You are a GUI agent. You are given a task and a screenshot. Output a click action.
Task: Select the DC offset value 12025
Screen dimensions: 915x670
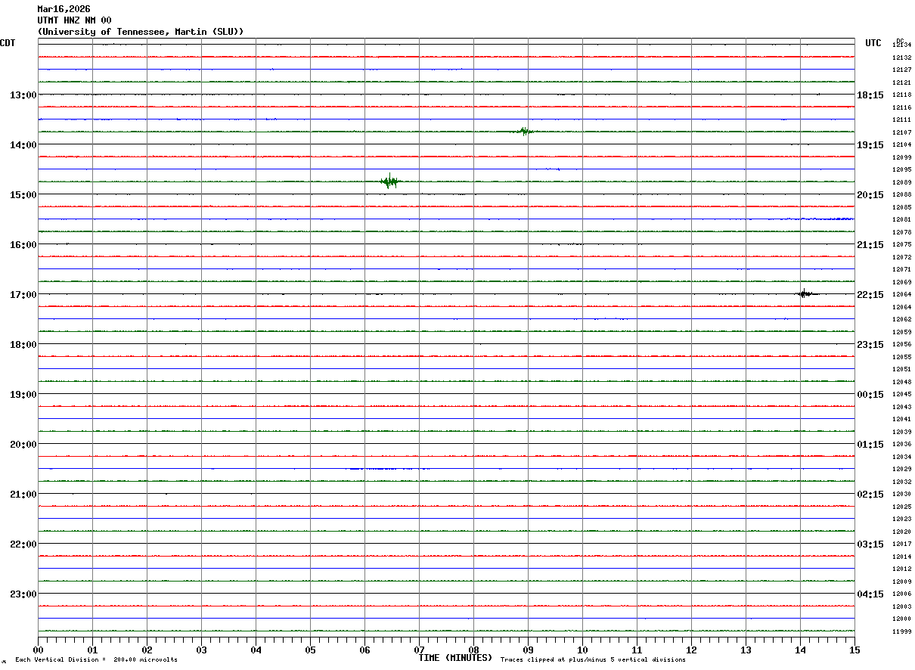coord(901,507)
